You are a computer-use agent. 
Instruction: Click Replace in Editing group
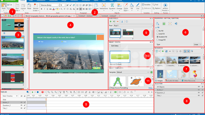pos(157,8)
